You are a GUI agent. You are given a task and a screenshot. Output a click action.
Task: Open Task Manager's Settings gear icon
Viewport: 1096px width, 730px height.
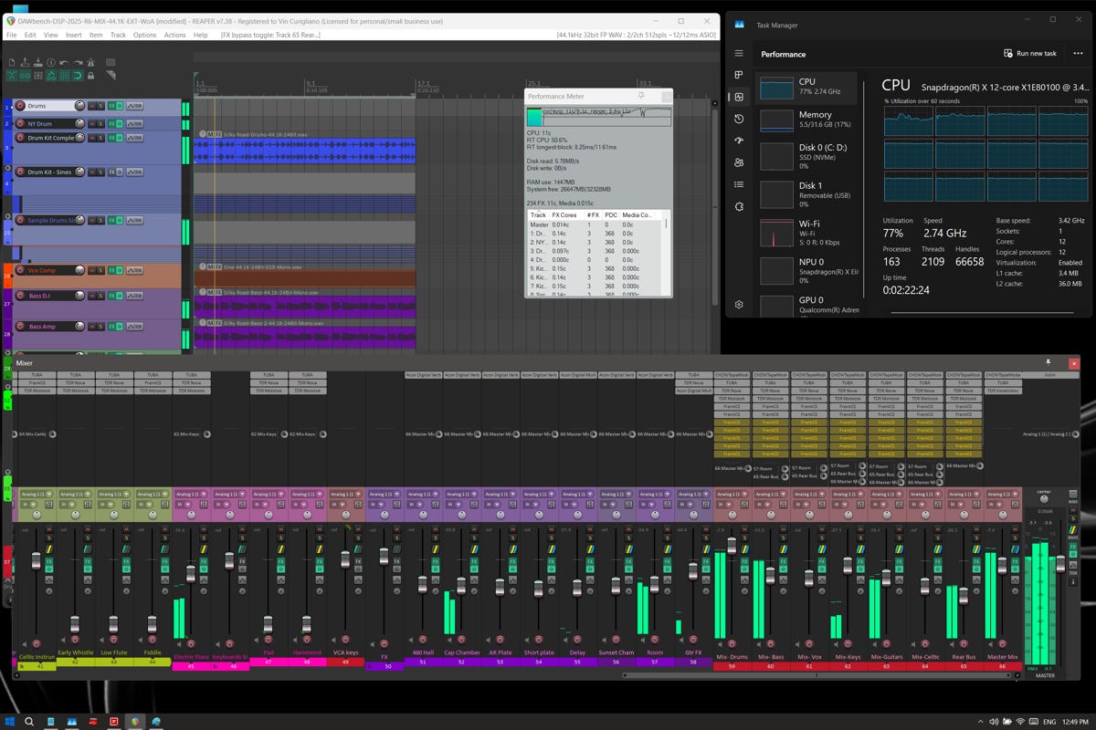pos(739,304)
